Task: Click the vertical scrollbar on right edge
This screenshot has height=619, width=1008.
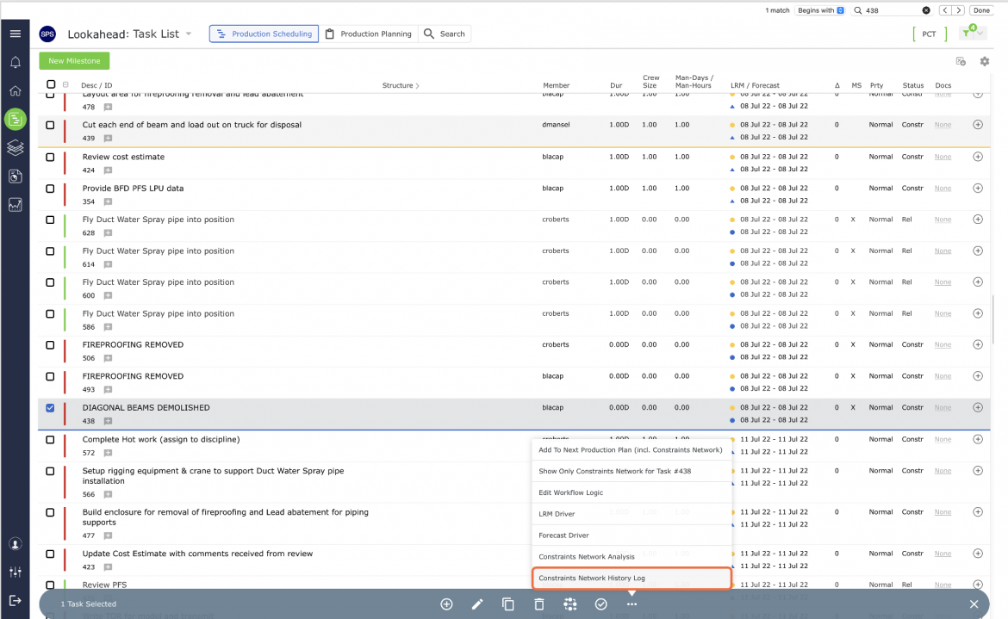Action: pos(993,321)
